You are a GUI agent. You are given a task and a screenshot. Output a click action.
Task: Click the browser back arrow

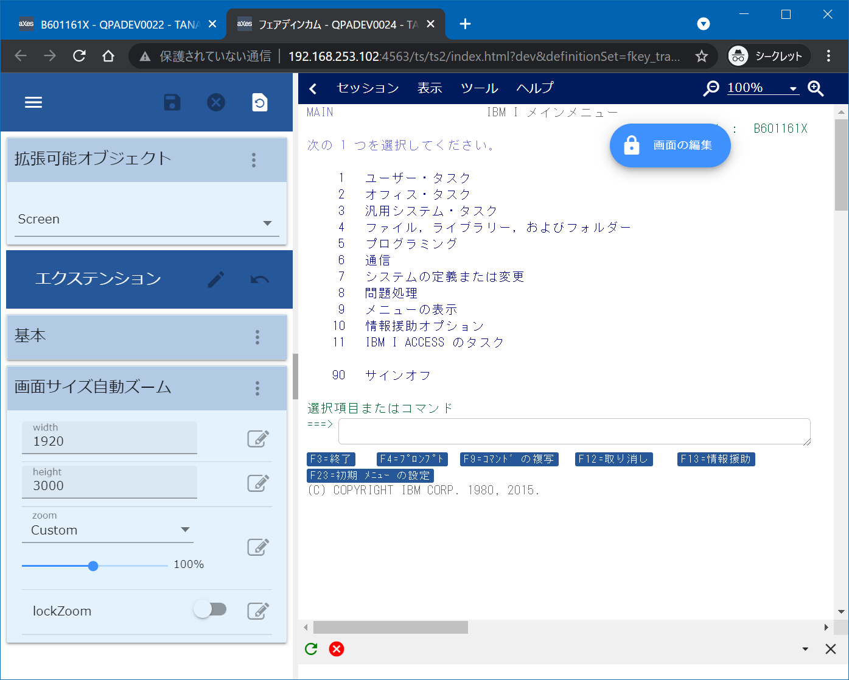point(21,56)
